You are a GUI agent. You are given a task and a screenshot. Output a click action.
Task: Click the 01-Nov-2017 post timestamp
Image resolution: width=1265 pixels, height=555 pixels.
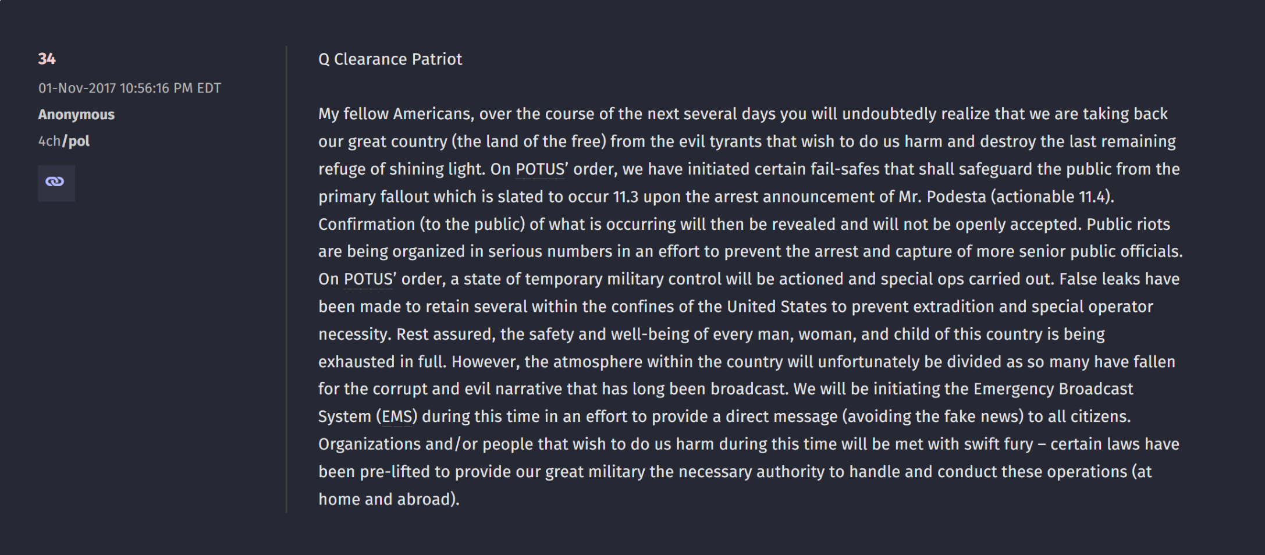(x=129, y=88)
